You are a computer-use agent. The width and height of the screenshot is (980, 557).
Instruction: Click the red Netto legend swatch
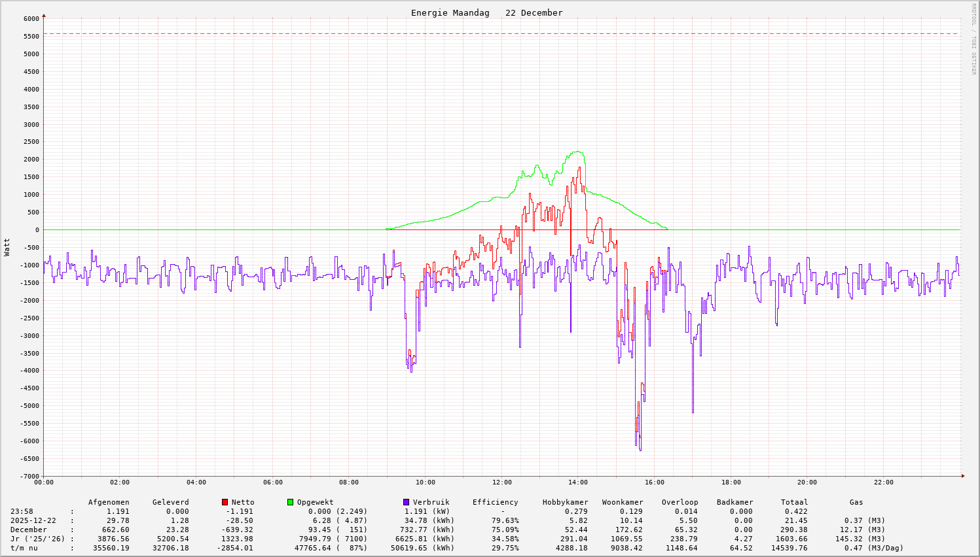(x=225, y=502)
